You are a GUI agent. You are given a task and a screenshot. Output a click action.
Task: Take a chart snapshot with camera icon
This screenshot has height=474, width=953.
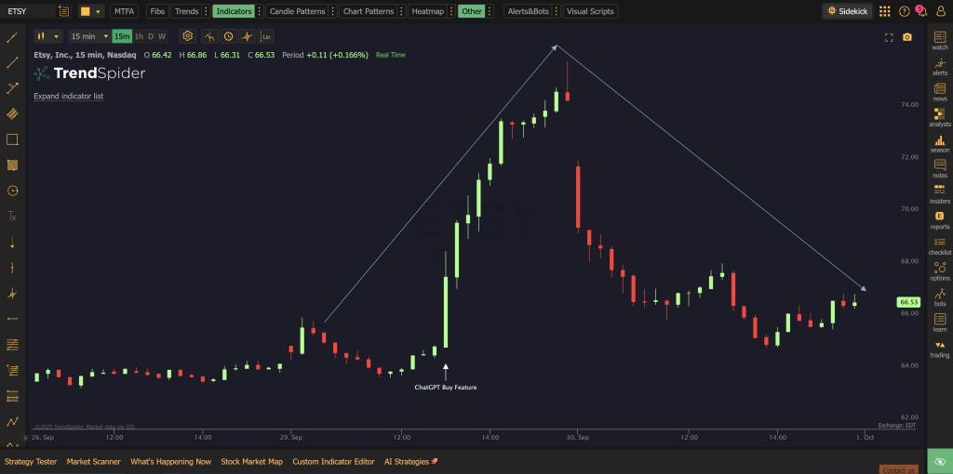coord(907,37)
